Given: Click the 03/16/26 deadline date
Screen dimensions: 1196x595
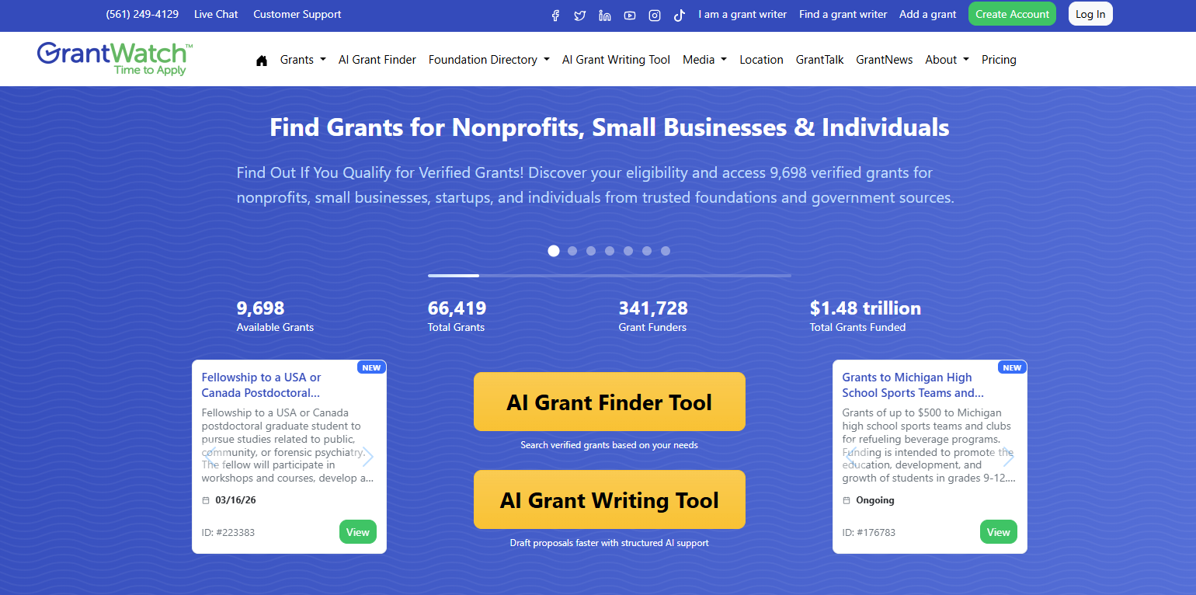Looking at the screenshot, I should [x=235, y=500].
